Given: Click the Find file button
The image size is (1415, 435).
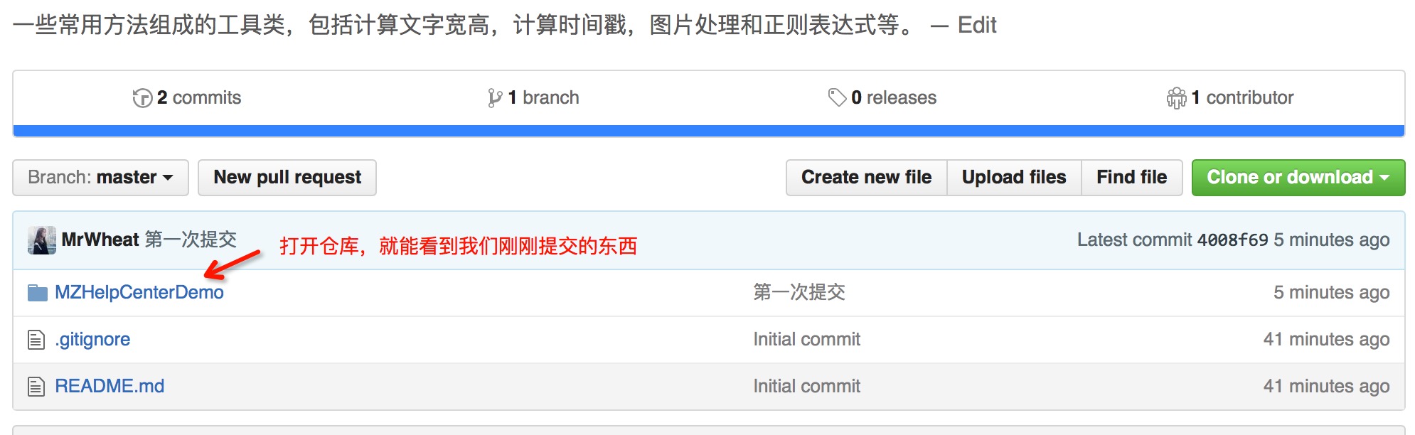Looking at the screenshot, I should pyautogui.click(x=1131, y=178).
